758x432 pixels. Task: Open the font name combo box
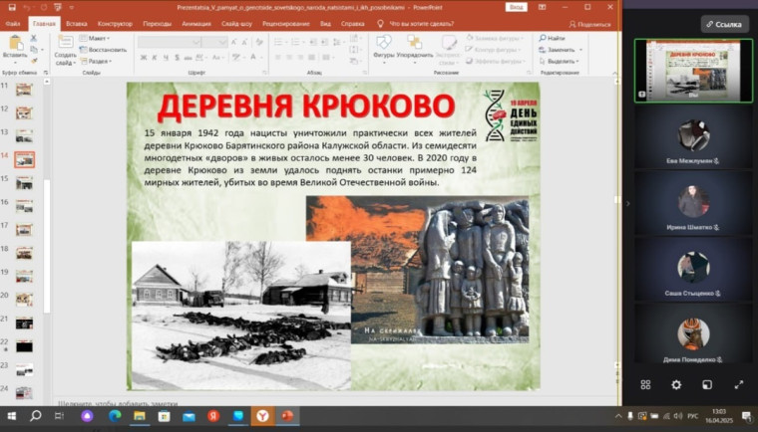click(170, 43)
